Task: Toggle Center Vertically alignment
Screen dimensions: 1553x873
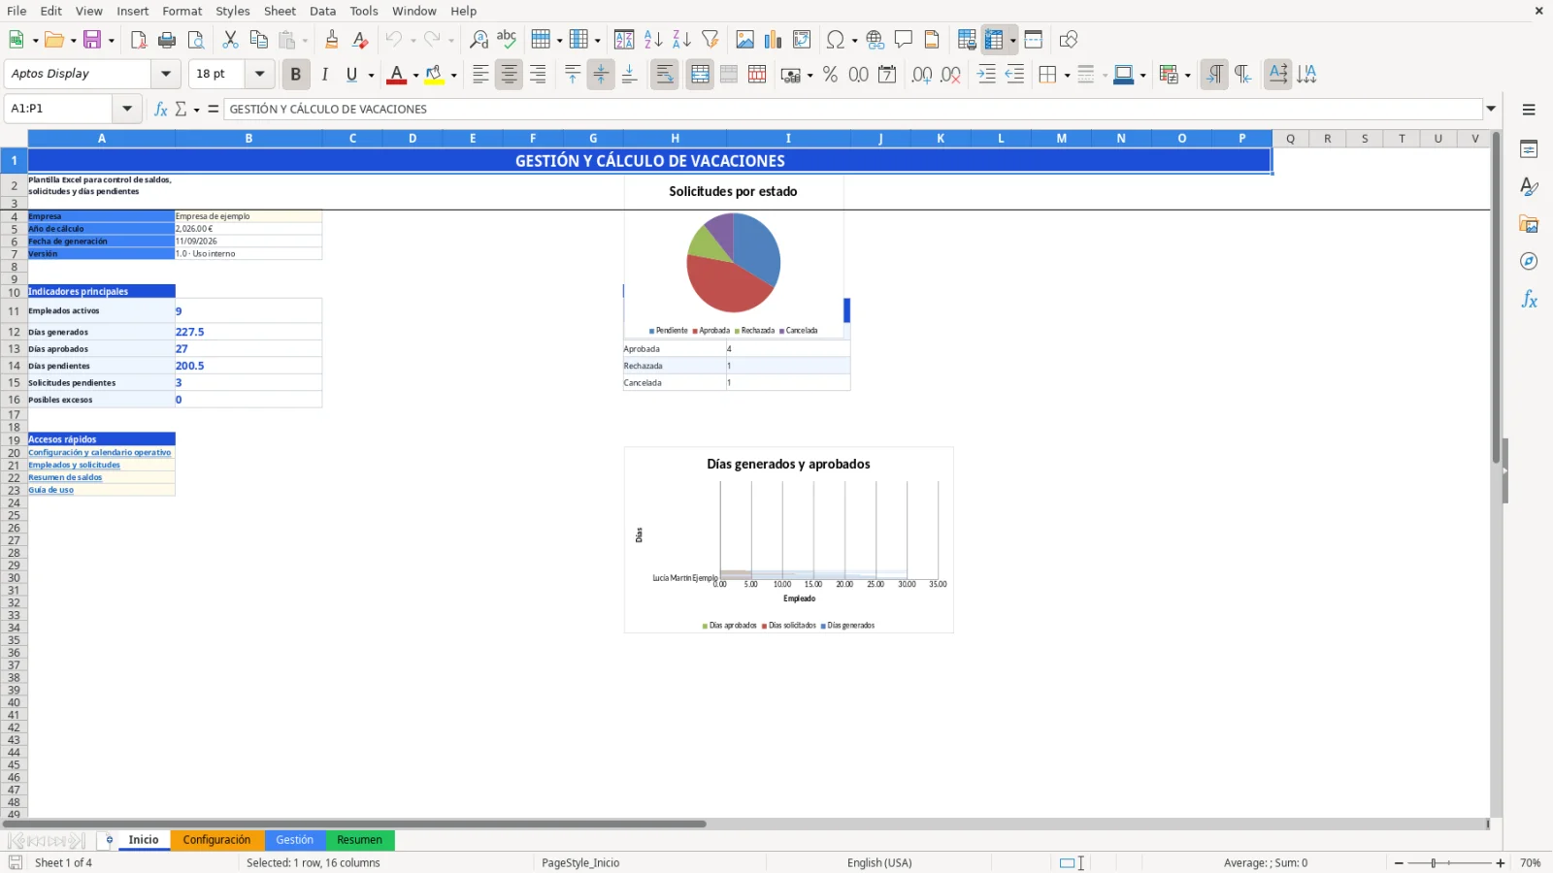Action: [601, 75]
